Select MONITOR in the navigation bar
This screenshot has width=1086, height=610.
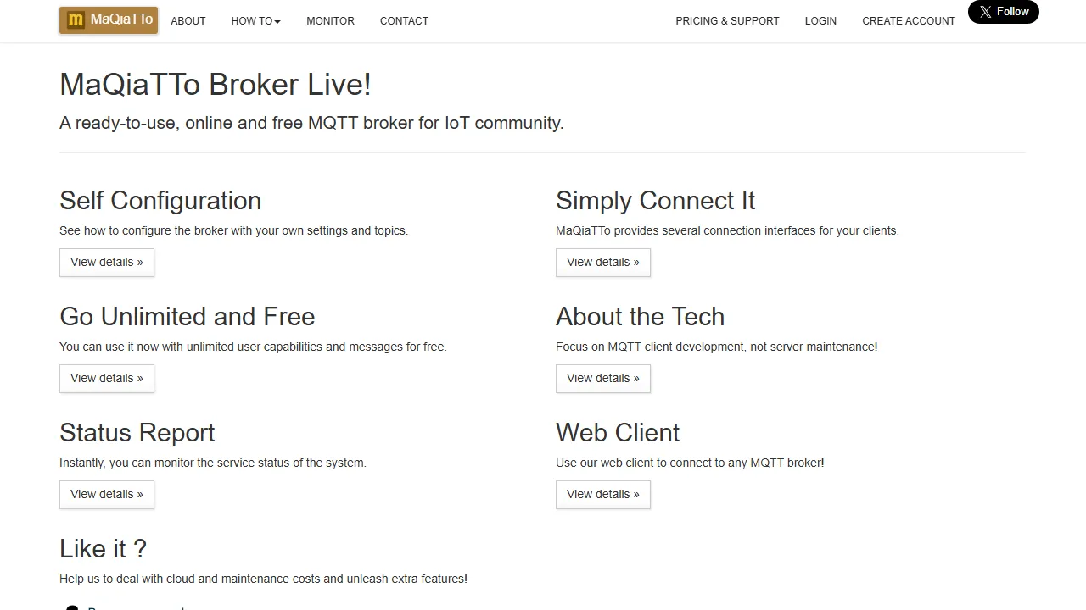coord(330,20)
